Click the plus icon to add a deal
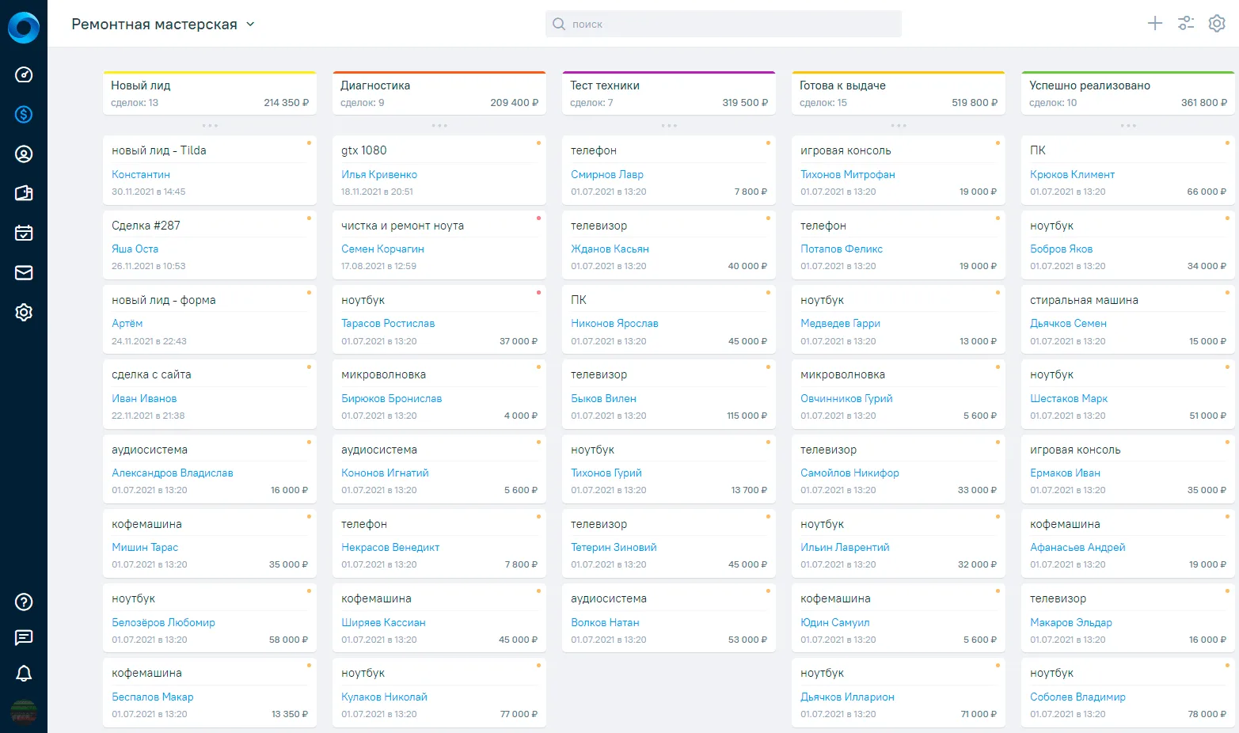The height and width of the screenshot is (733, 1239). [x=1155, y=23]
